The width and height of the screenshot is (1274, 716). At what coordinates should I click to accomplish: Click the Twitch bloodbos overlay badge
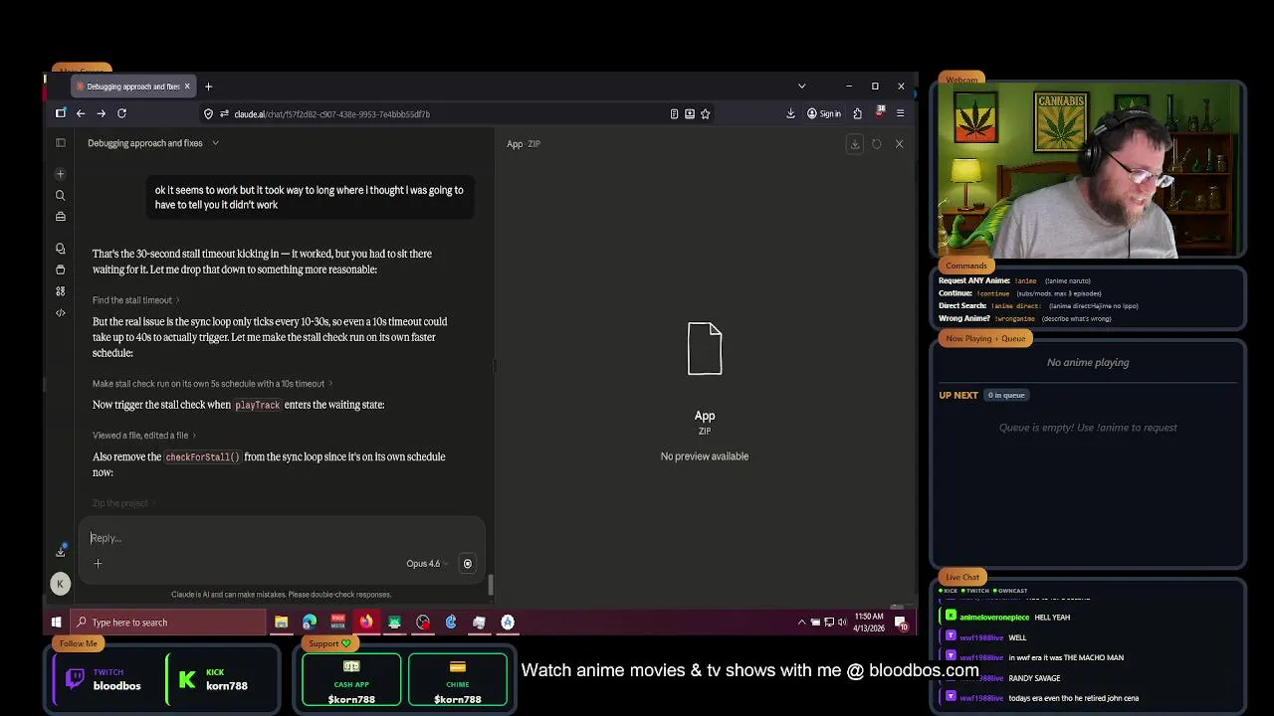point(105,679)
